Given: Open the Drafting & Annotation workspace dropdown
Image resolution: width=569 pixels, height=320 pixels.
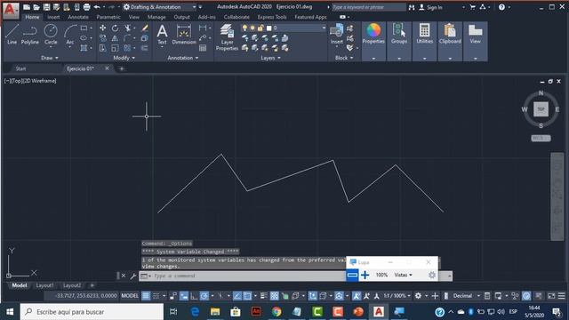Looking at the screenshot, I should coord(160,7).
